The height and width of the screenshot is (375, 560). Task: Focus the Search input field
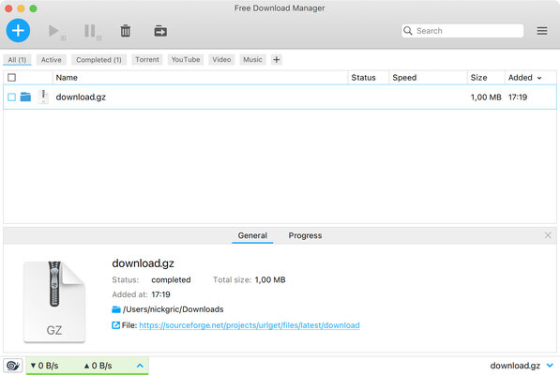462,31
